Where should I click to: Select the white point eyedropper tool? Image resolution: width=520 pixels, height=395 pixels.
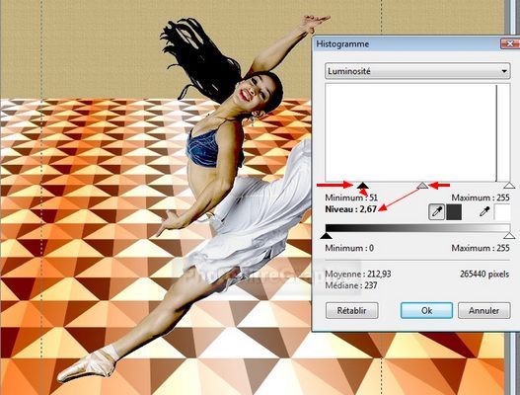(484, 211)
